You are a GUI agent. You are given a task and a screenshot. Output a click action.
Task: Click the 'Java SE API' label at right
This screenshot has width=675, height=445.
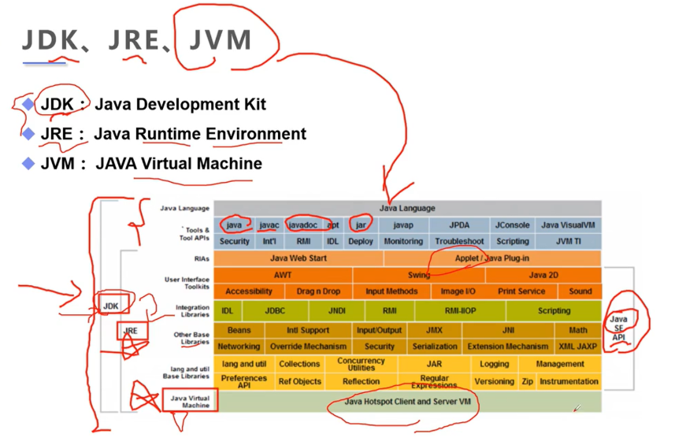[x=618, y=328]
